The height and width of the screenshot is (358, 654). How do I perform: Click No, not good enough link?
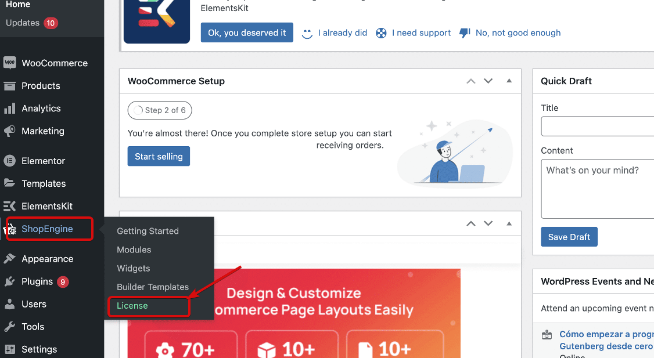click(x=518, y=33)
